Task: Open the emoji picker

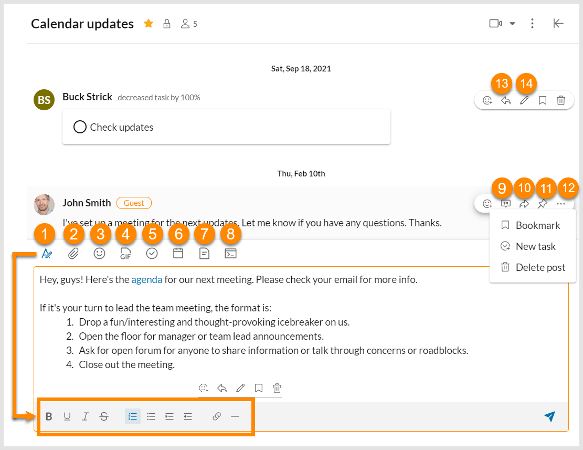Action: click(100, 253)
